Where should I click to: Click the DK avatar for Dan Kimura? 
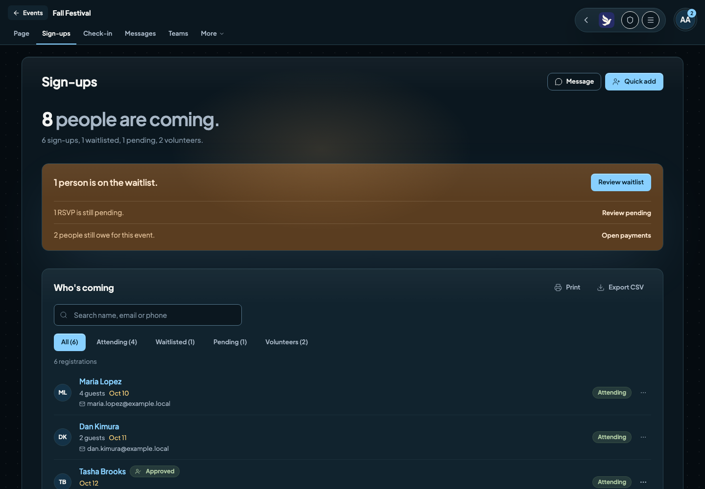(63, 437)
